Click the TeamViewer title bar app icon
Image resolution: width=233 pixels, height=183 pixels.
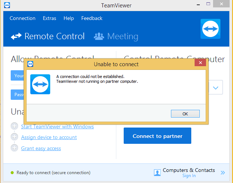tap(7, 5)
